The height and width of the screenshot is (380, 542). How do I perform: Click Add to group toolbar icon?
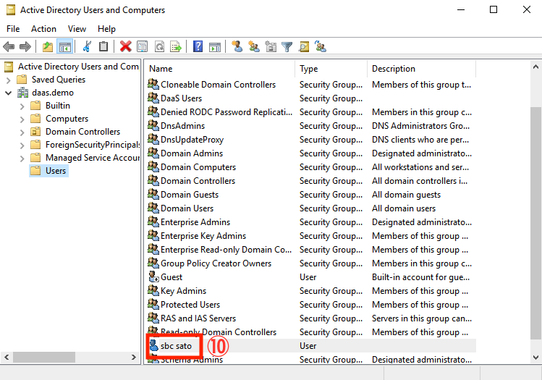point(321,46)
